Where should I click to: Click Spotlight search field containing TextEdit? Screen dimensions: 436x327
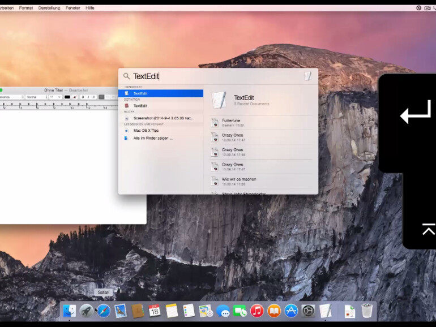[x=217, y=76]
